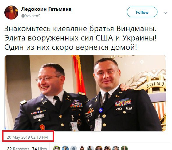This screenshot has height=150, width=172.
Task: Open the long-eared animal avatar on green
Action: [x=57, y=148]
